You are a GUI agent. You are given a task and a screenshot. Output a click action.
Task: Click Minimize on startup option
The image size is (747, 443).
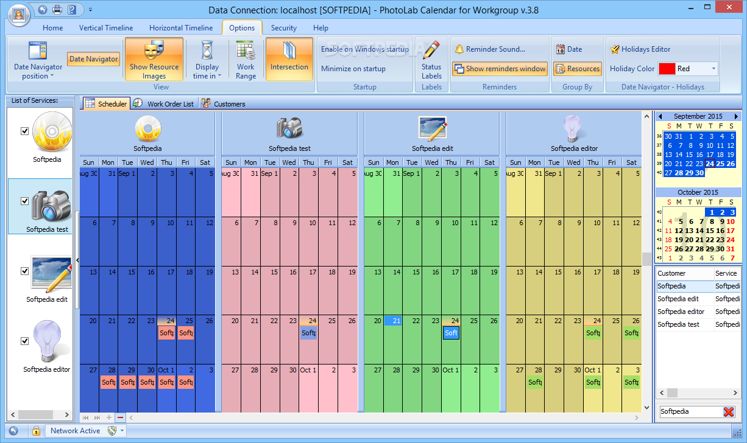pos(353,69)
